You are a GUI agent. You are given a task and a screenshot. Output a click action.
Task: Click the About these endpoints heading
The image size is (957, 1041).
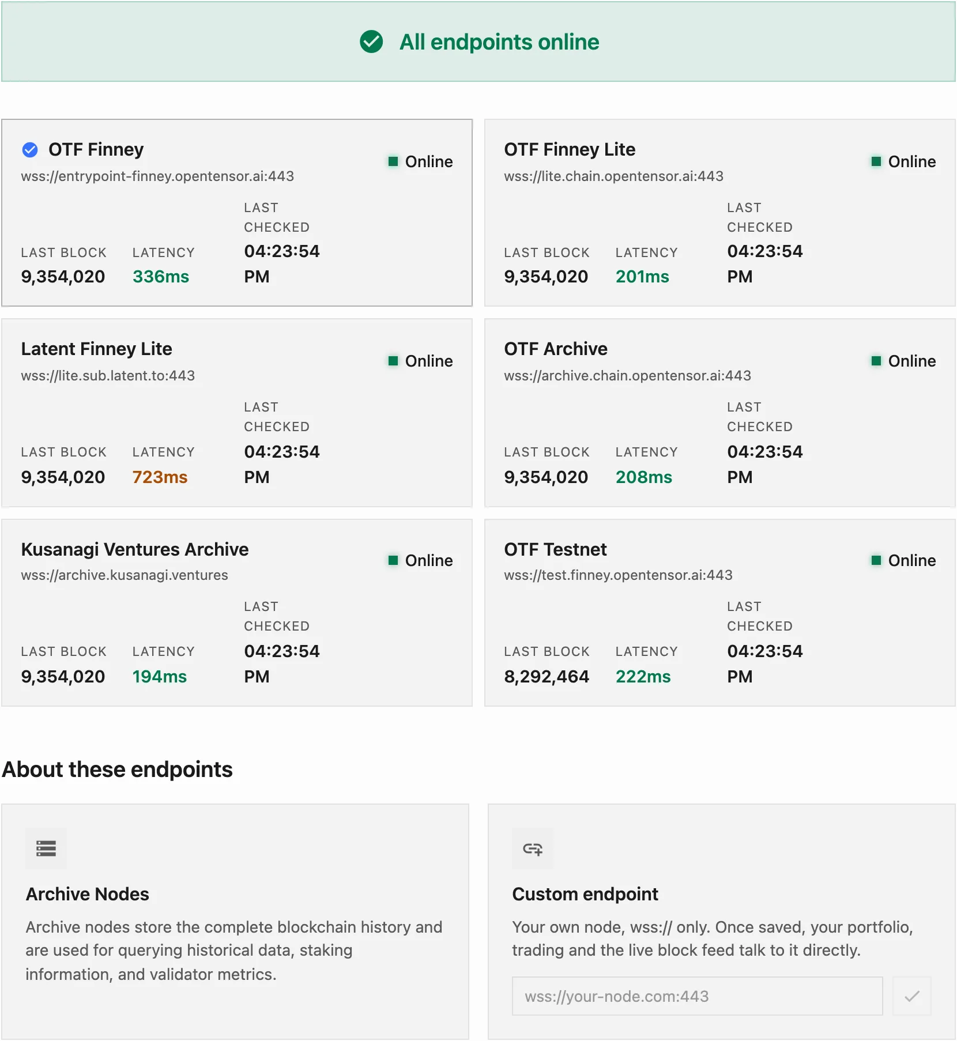pos(118,770)
